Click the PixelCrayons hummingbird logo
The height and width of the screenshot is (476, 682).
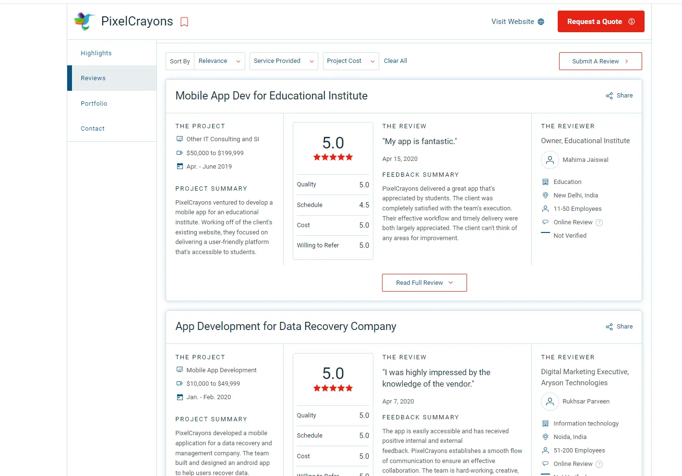click(84, 21)
